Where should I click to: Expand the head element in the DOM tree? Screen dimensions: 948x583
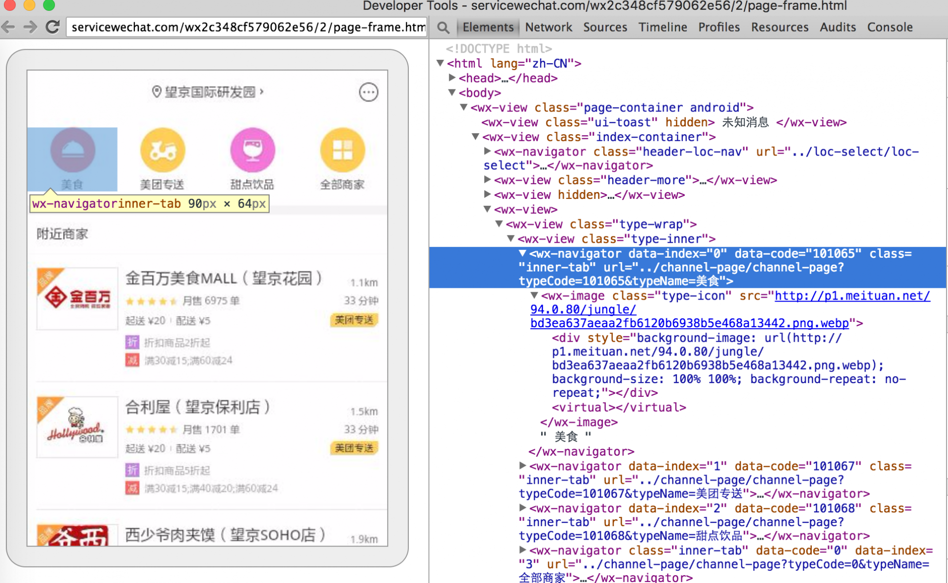(452, 78)
